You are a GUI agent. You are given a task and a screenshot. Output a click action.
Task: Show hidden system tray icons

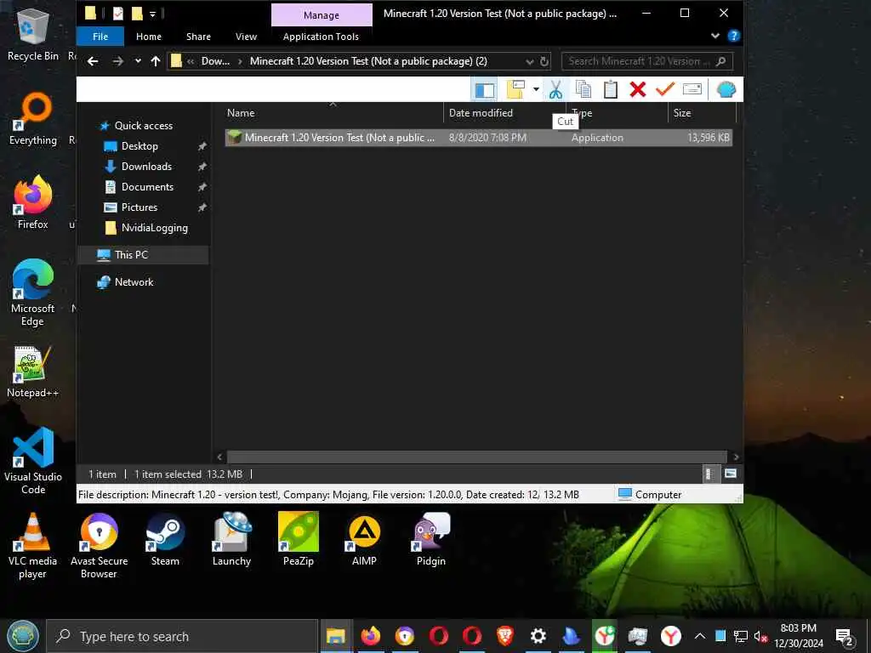pyautogui.click(x=700, y=636)
